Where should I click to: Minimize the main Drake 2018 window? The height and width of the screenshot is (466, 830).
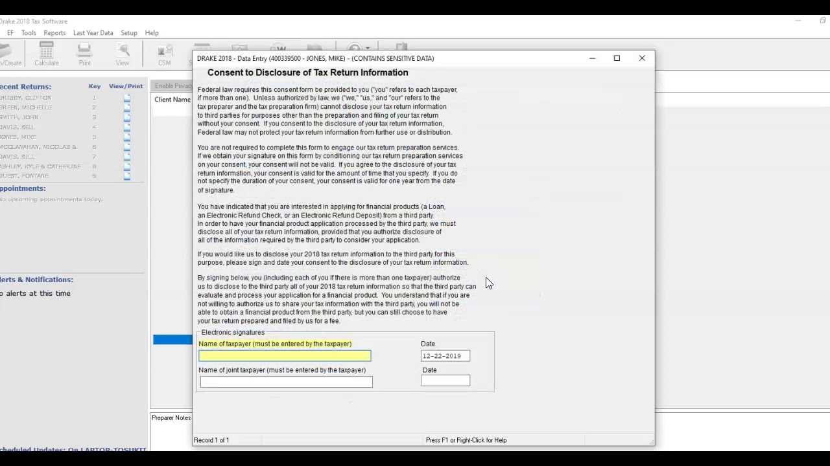[x=798, y=21]
